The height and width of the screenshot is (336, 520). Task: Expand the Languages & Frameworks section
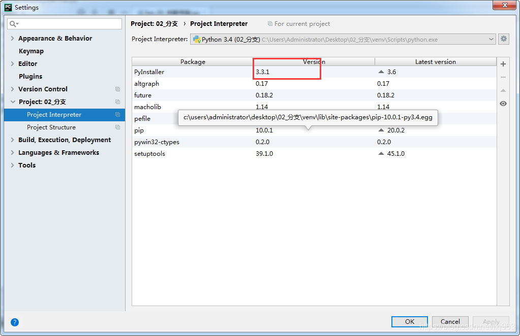(12, 153)
